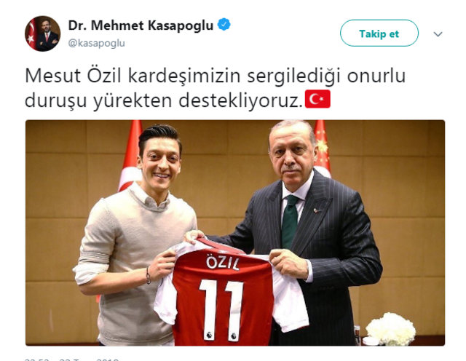Click the flag behind the man in the suit
The height and width of the screenshot is (361, 466).
[322, 147]
